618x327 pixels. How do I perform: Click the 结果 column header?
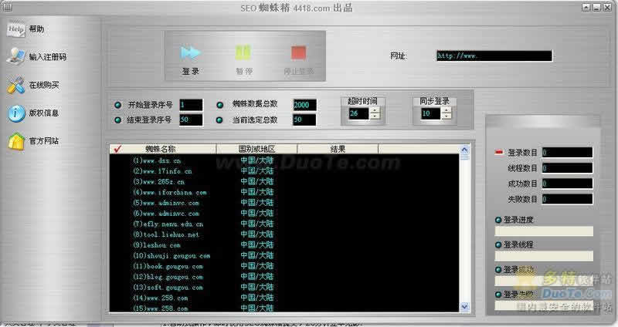338,149
